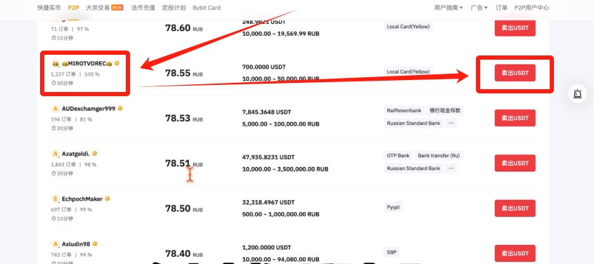
Task: Switch to the P2P tab
Action: point(74,8)
